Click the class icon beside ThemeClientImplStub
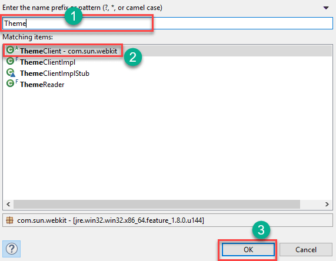The height and width of the screenshot is (261, 336). point(11,72)
